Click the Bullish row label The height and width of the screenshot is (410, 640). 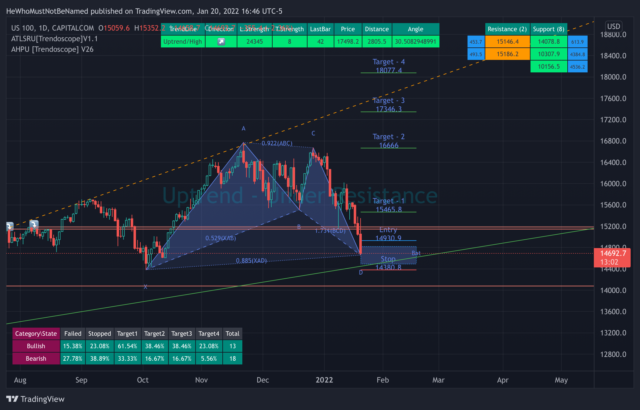(x=36, y=346)
